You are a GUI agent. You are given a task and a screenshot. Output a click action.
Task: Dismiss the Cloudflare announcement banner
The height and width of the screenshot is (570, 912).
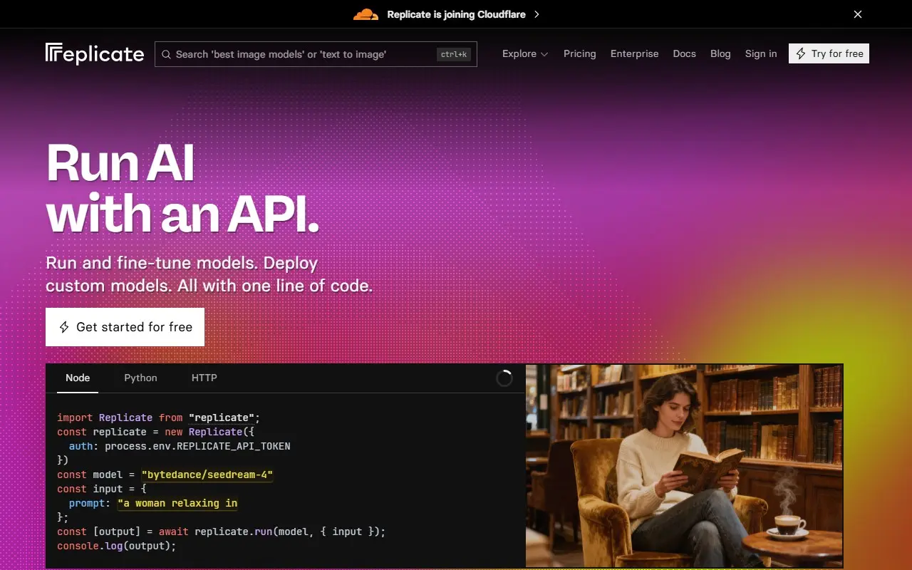tap(858, 14)
